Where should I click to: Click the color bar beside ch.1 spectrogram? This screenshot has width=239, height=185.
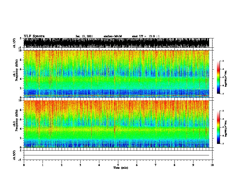tap(218, 77)
